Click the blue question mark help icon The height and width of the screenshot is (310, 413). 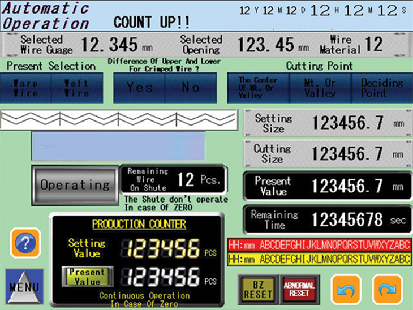pyautogui.click(x=25, y=243)
